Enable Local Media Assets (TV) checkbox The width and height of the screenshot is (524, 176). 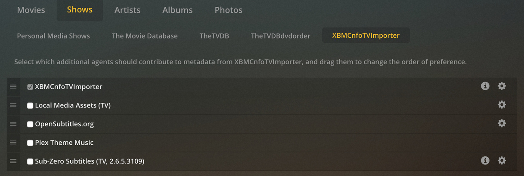30,105
